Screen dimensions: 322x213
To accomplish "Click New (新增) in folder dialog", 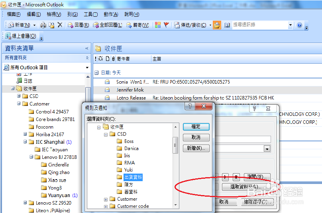I will (x=196, y=148).
